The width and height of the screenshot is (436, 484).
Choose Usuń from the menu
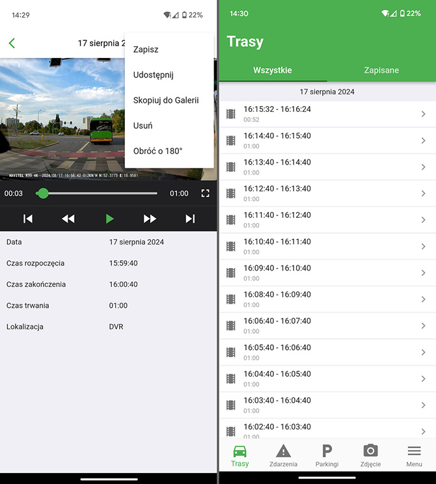(143, 126)
